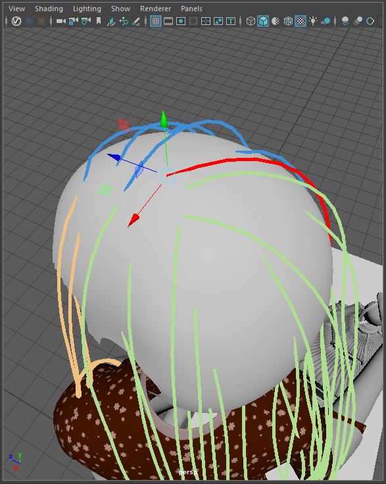Screen dimensions: 386x484
Task: Click the green plane handle of manipulator
Action: point(105,190)
